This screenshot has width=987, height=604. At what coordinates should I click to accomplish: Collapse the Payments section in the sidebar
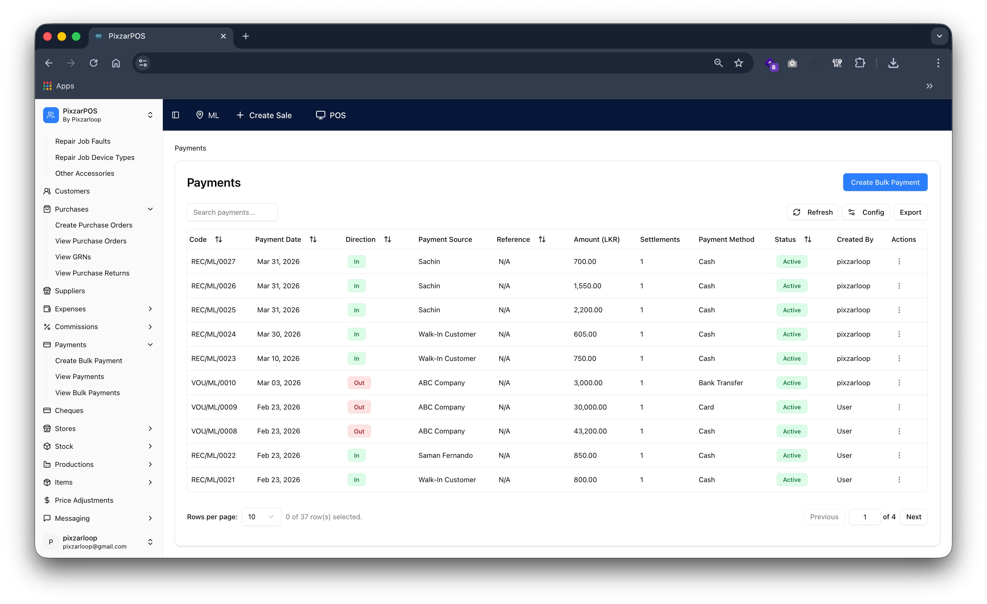pyautogui.click(x=151, y=344)
